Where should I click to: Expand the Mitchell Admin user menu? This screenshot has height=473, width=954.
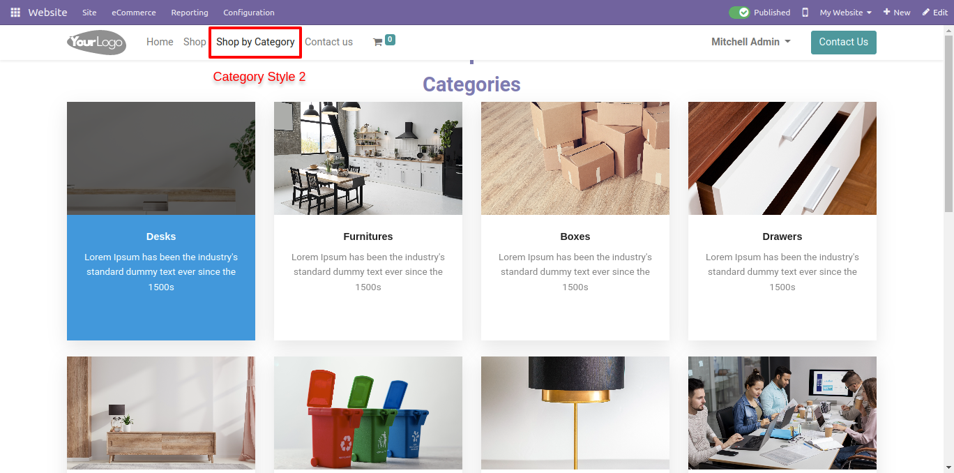(751, 42)
